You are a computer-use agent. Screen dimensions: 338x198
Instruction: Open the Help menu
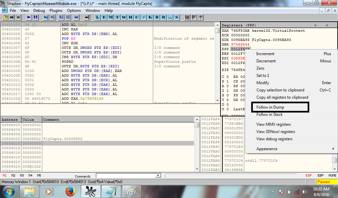pos(109,11)
